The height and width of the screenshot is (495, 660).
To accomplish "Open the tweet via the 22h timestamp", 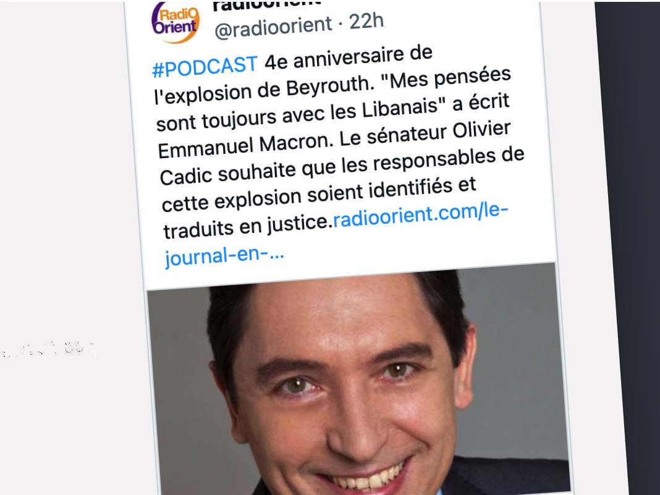I will click(x=366, y=21).
